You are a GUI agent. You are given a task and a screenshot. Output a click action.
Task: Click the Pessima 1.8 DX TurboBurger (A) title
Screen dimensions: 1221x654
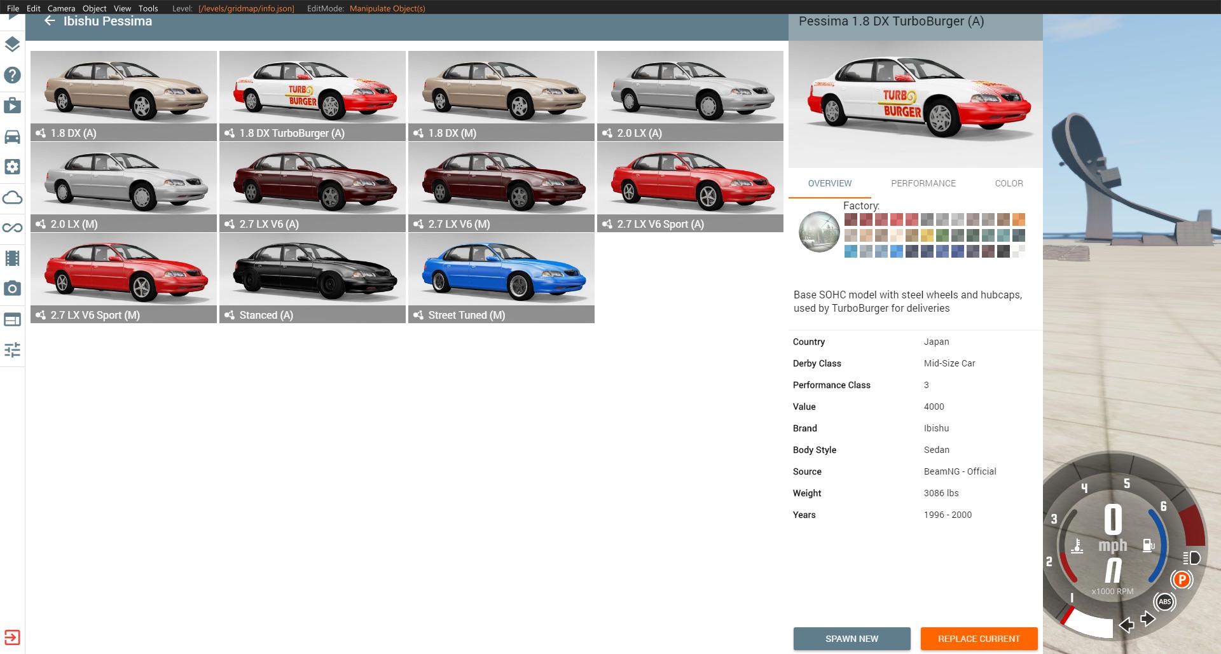click(892, 21)
